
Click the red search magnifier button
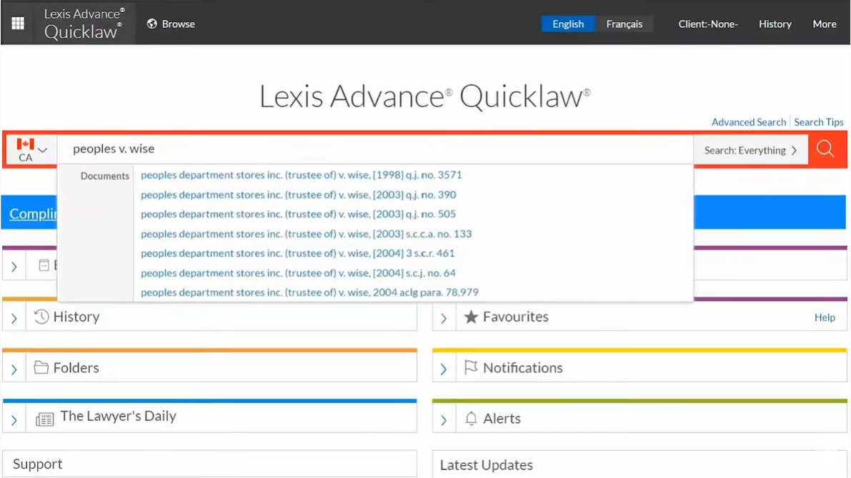(x=825, y=149)
